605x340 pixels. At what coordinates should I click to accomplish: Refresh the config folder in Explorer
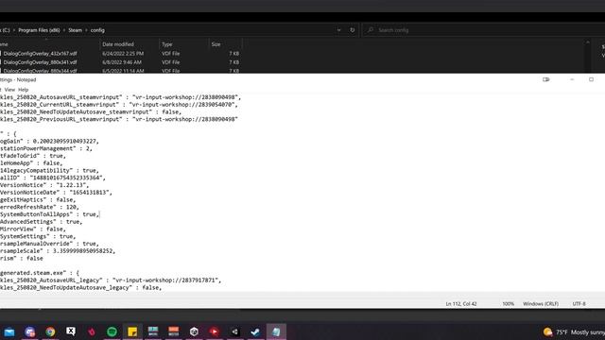[353, 30]
